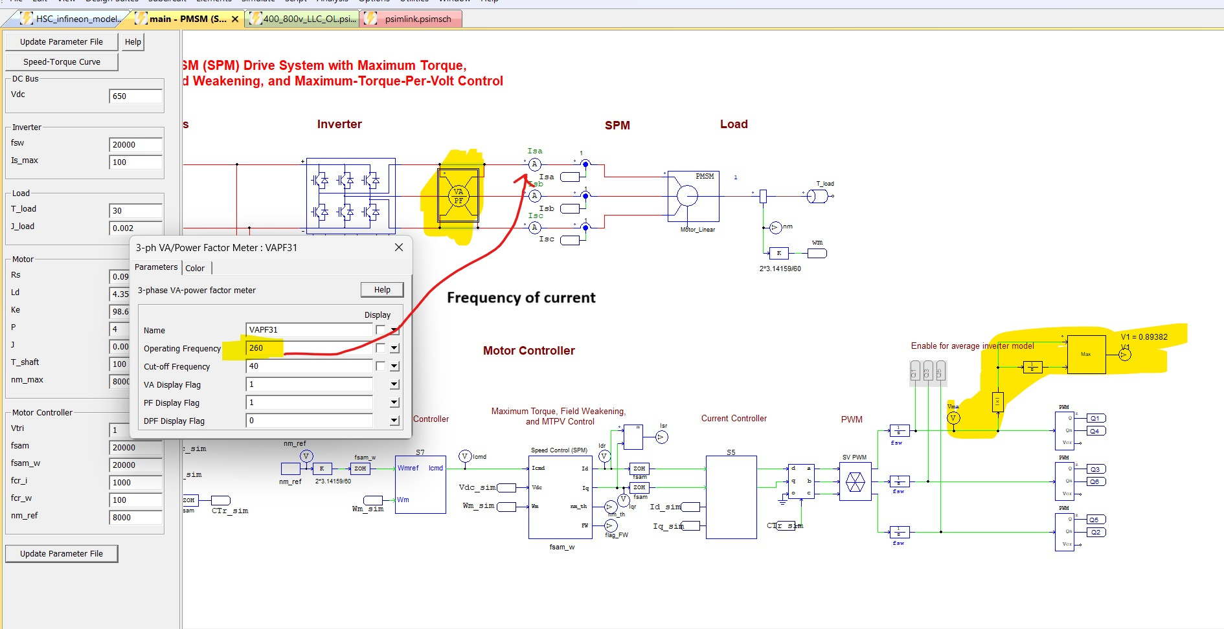1224x629 pixels.
Task: Open the Color tab in meter dialog
Action: [x=195, y=268]
